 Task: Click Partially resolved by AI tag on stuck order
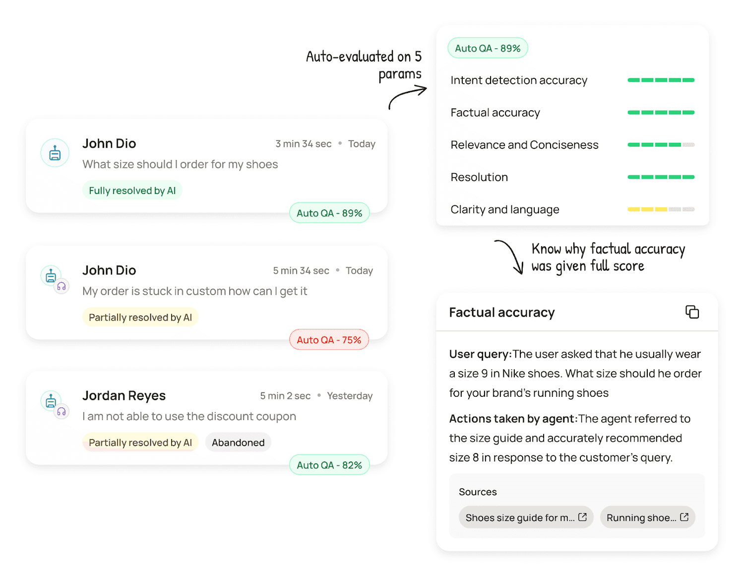pos(140,318)
